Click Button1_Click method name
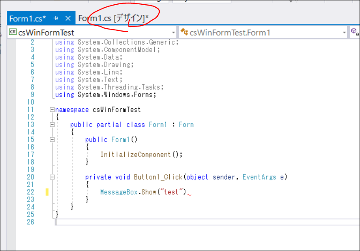This screenshot has width=360, height=251. point(158,177)
